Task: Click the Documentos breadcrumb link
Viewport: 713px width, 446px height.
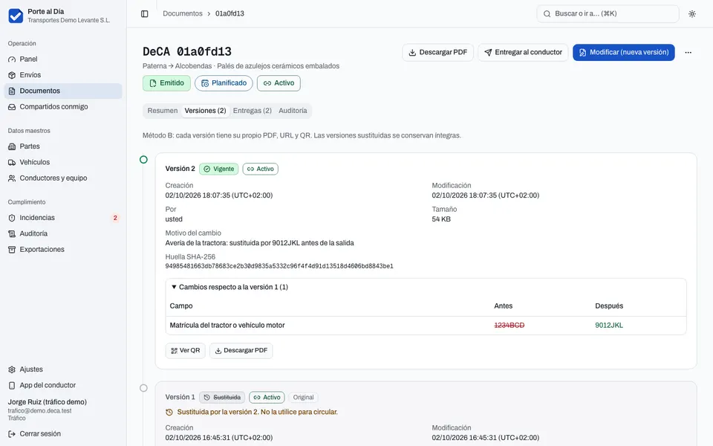Action: point(183,13)
